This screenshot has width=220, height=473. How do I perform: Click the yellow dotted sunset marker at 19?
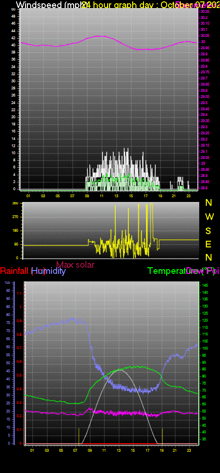[162, 436]
